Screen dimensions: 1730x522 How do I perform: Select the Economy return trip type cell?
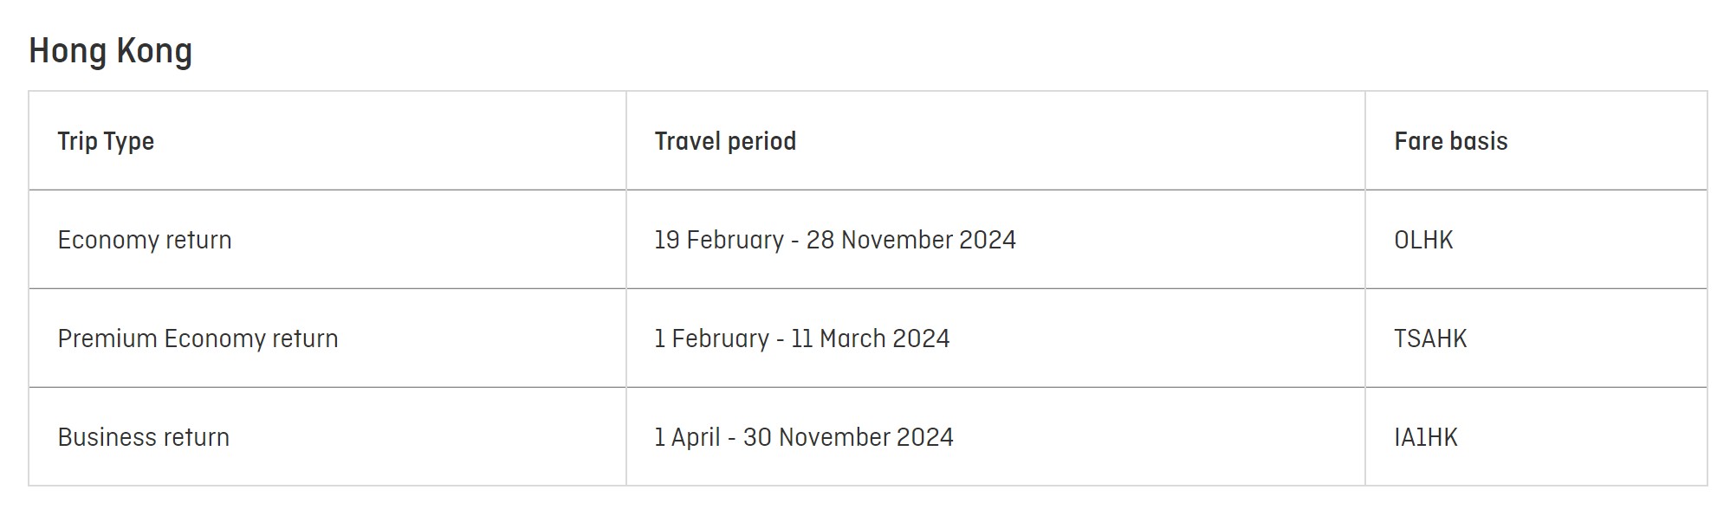coord(145,240)
